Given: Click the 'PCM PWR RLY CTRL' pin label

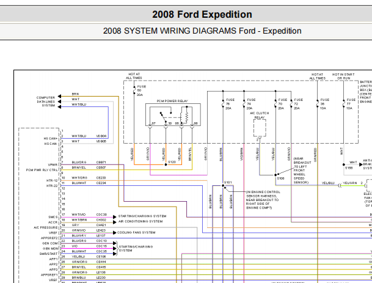Looking at the screenshot, I should 42,170.
